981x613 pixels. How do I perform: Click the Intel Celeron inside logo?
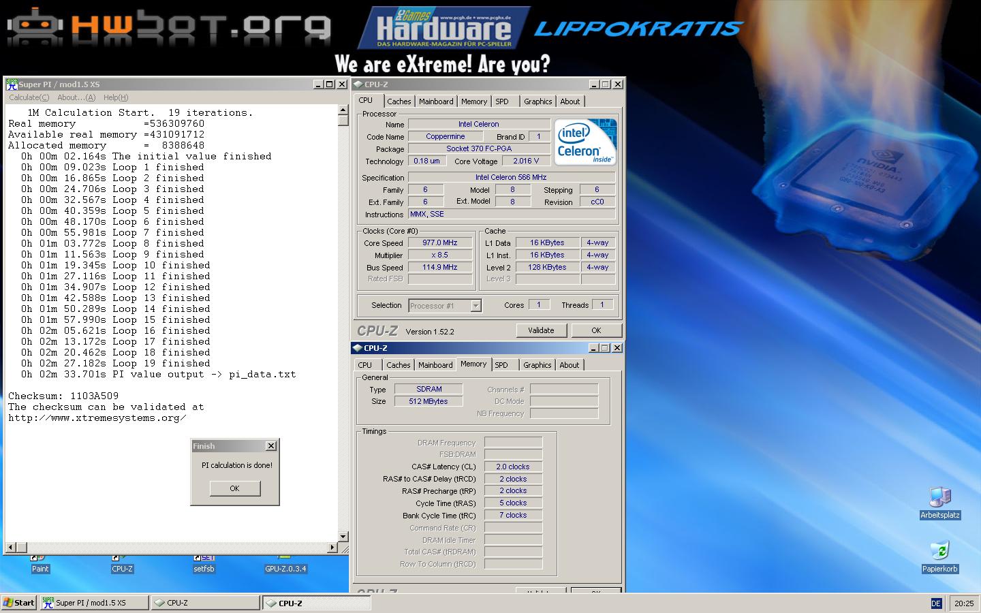click(585, 142)
